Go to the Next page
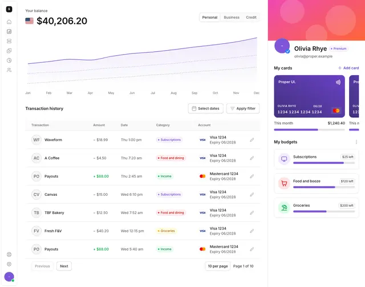Screen dimensions: 365x287 [64, 266]
